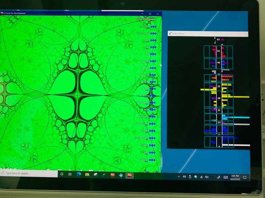Open File Explorer from the taskbar
265x198 pixels.
tap(87, 175)
